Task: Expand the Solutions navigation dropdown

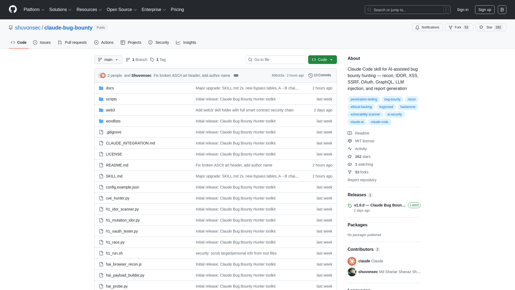Action: [60, 9]
